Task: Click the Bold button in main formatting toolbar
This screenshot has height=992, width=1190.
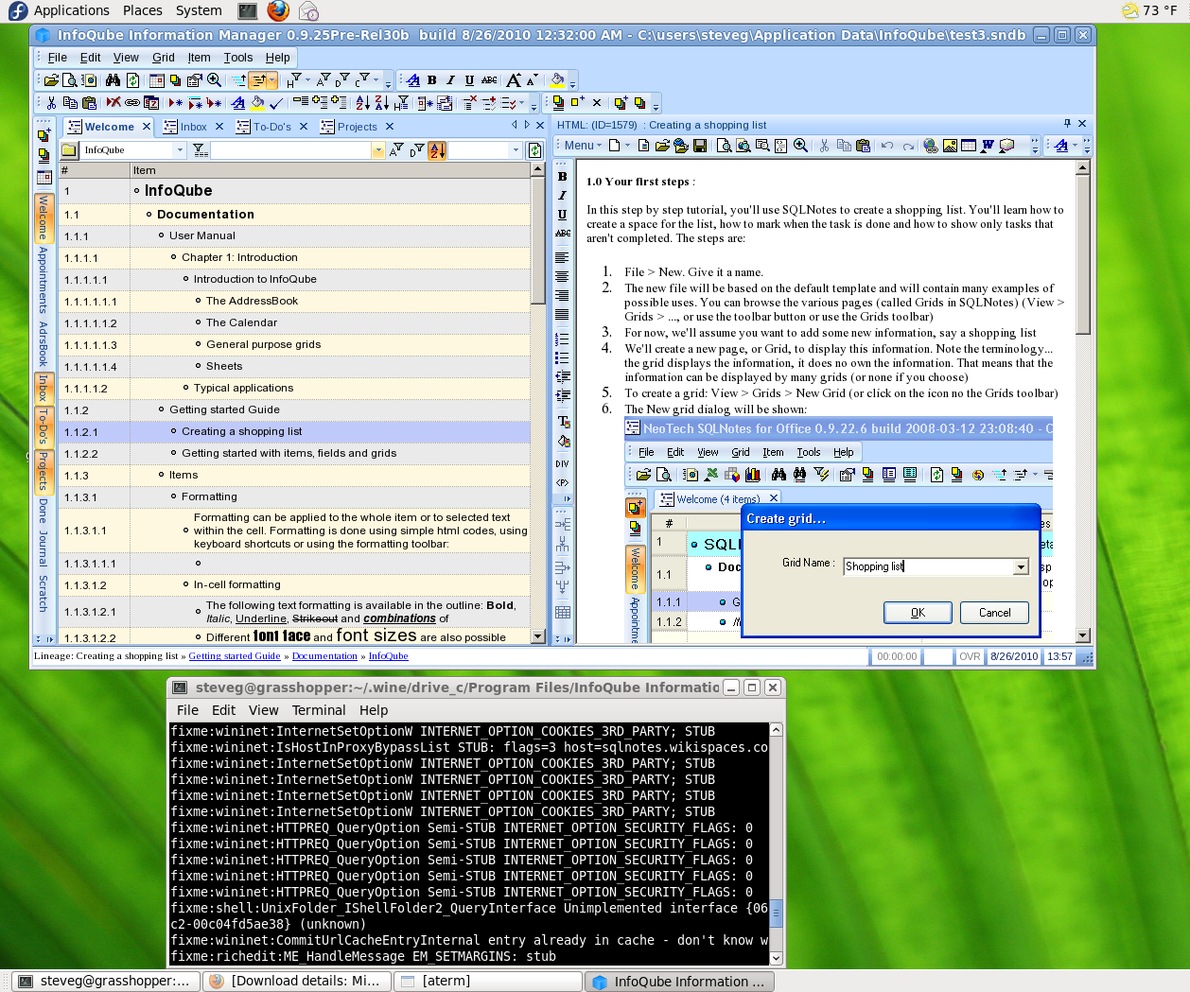Action: click(432, 80)
